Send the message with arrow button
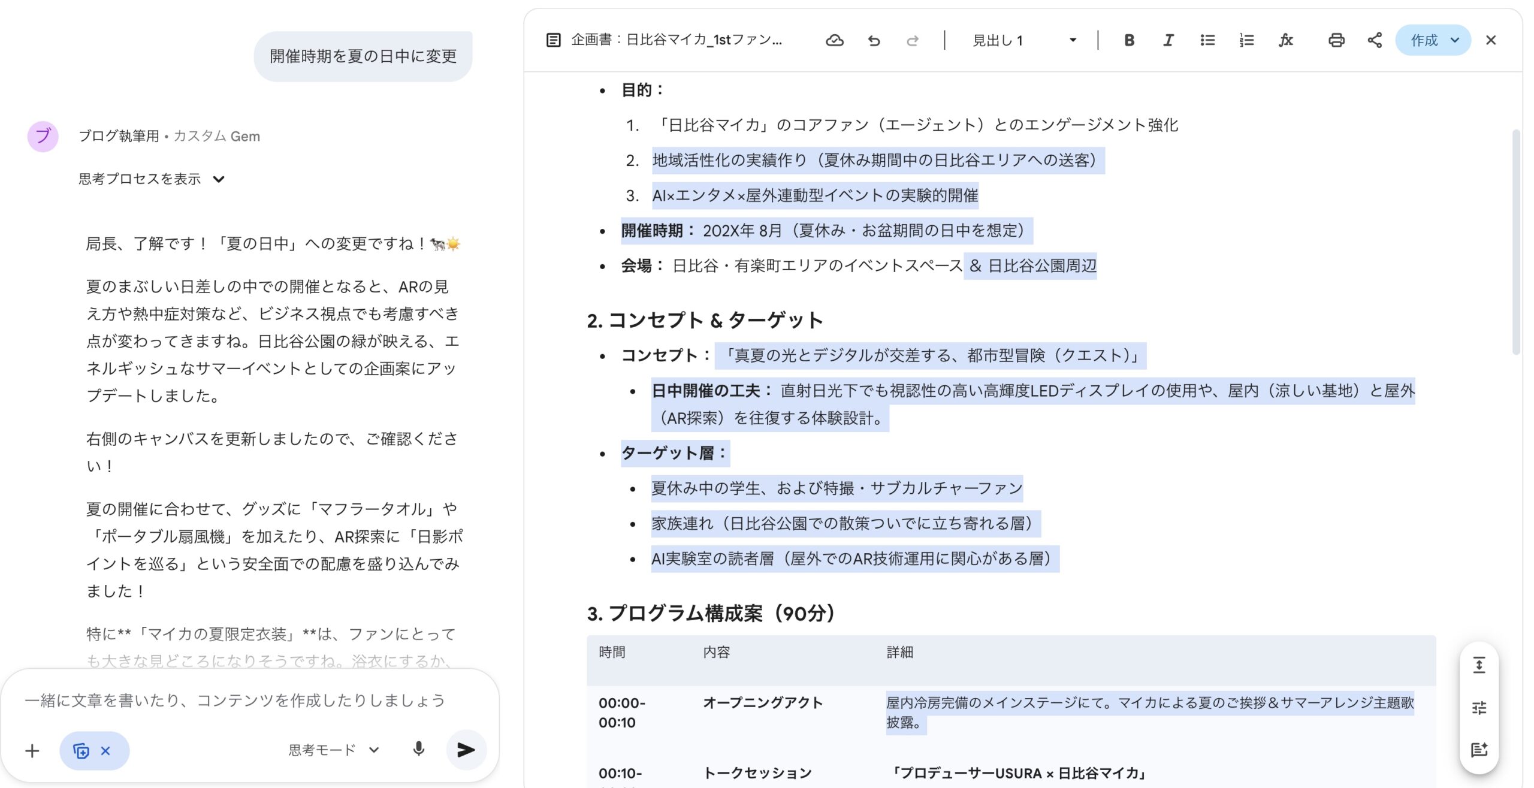 [466, 750]
